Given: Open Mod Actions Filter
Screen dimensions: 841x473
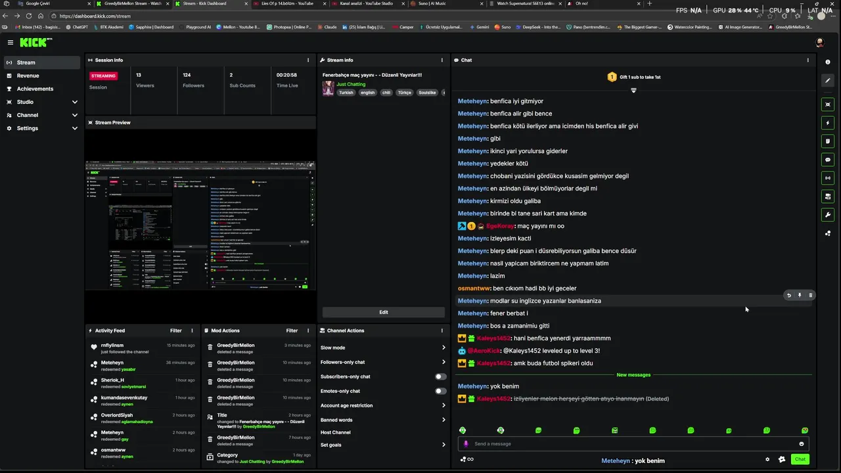Looking at the screenshot, I should click(x=292, y=330).
